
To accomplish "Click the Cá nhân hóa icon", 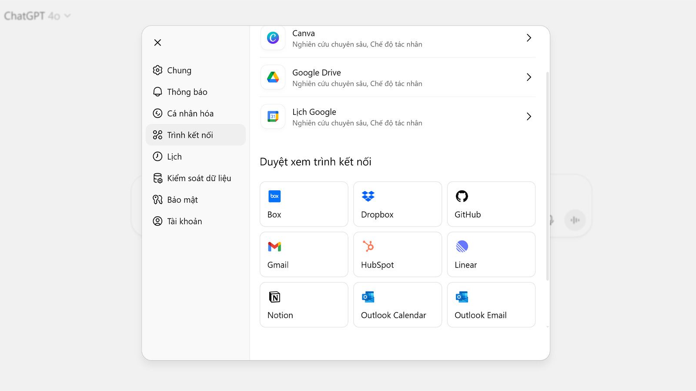I will click(x=157, y=113).
